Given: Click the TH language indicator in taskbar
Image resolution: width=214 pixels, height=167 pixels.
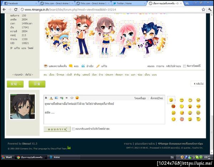Looking at the screenshot, I should pos(172,157).
